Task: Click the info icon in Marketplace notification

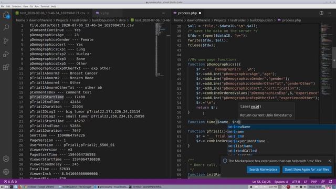Action: pyautogui.click(x=225, y=161)
